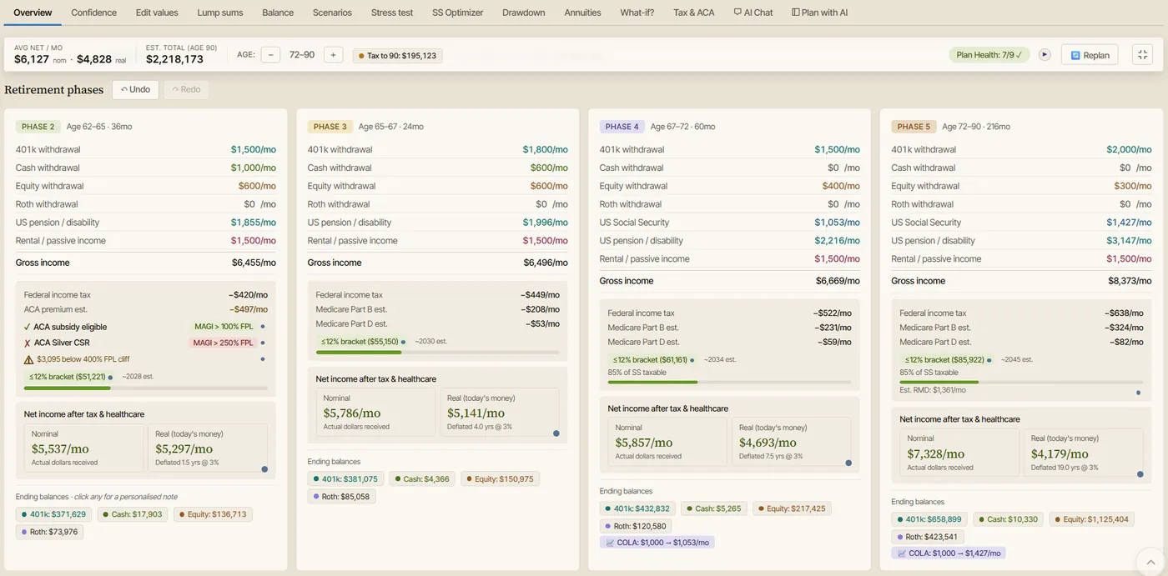
Task: Open the Scenarios tab
Action: (x=332, y=13)
